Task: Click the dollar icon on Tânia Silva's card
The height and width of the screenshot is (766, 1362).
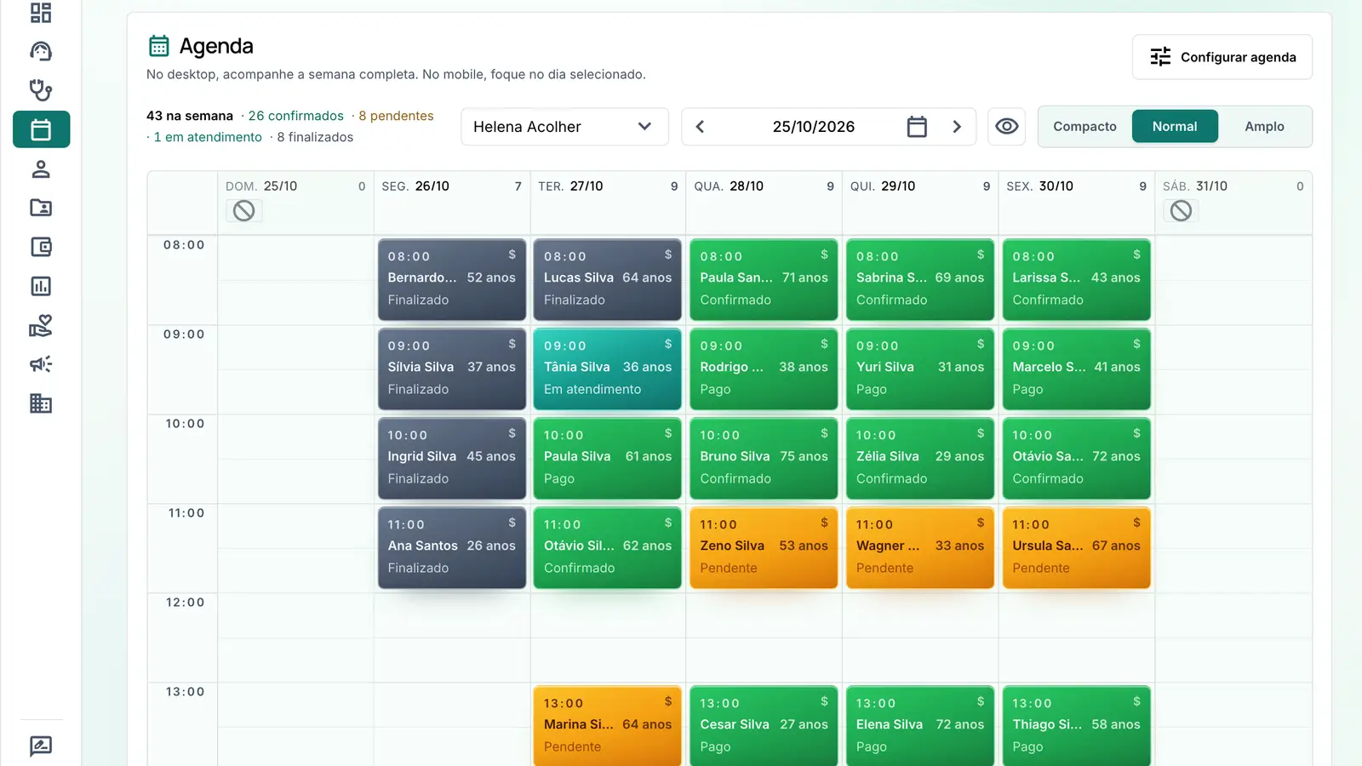Action: pos(668,344)
